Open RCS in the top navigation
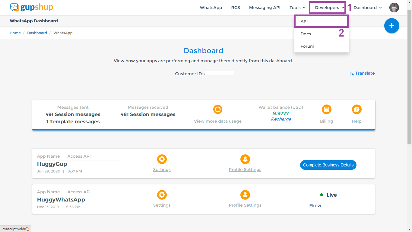 (x=236, y=8)
